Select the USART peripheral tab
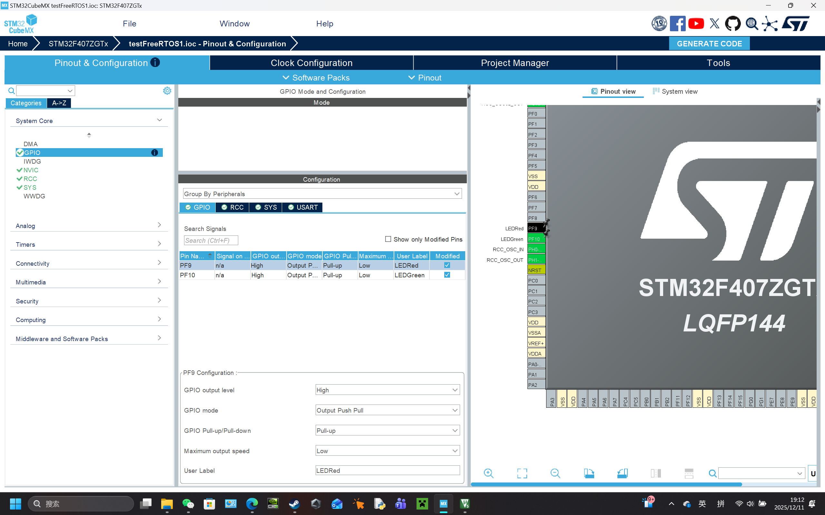This screenshot has width=825, height=515. pyautogui.click(x=302, y=207)
